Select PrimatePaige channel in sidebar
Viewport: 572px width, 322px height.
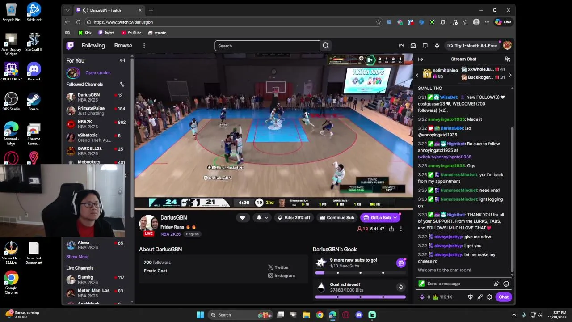point(96,111)
